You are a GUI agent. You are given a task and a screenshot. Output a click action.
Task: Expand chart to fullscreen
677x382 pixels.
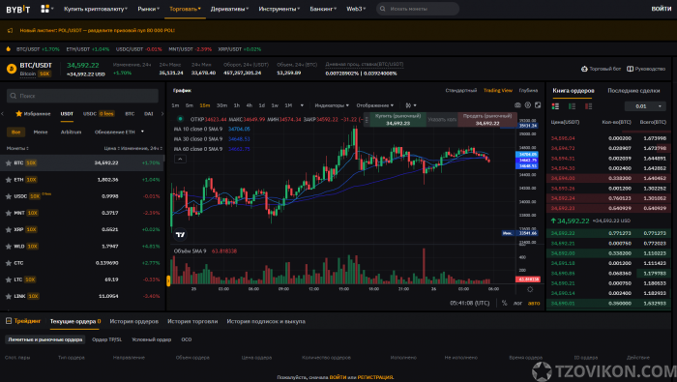coord(538,104)
